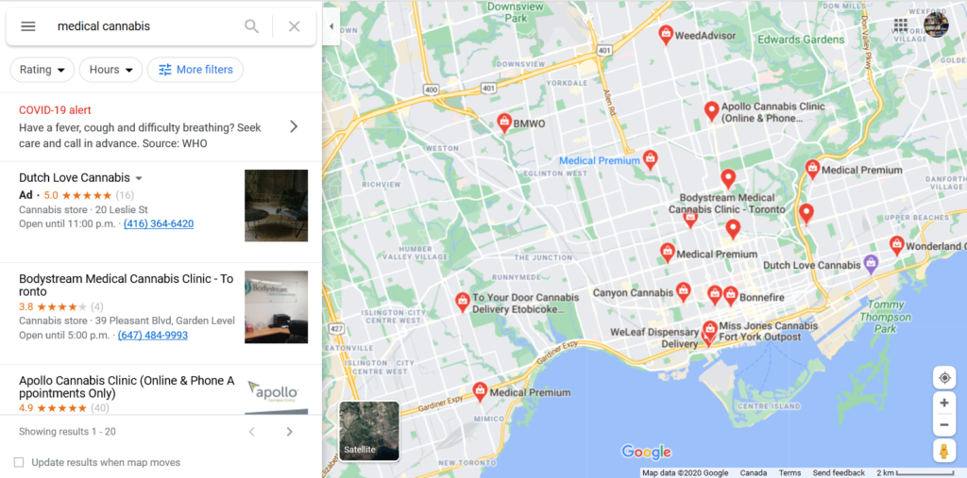Select the WeedAdvisor map pin
This screenshot has width=967, height=478.
[666, 35]
